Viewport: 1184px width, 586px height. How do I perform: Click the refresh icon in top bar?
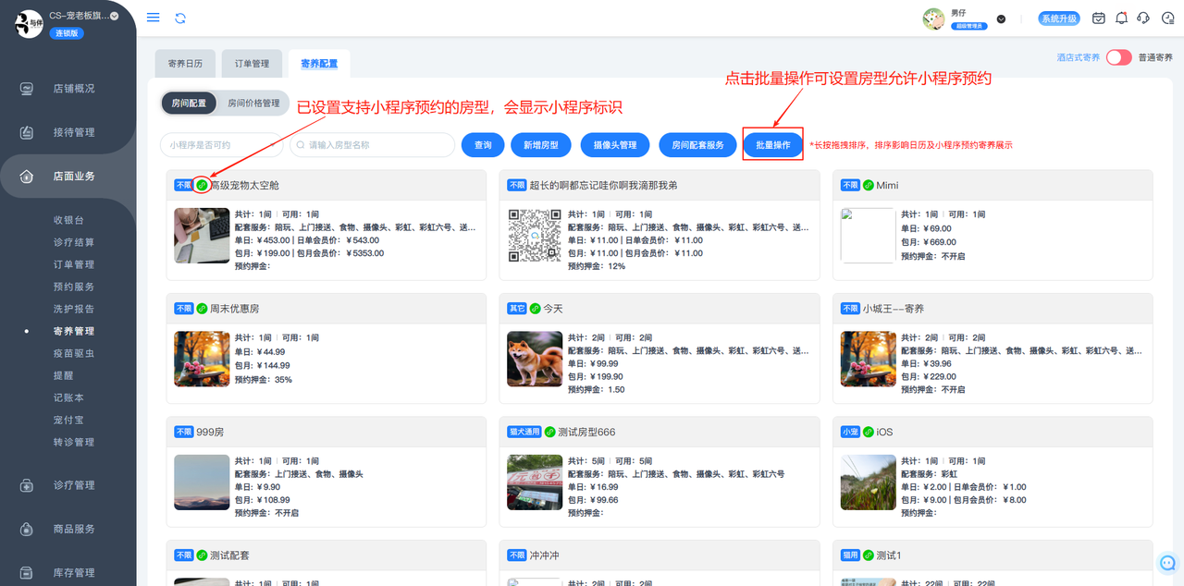coord(180,18)
